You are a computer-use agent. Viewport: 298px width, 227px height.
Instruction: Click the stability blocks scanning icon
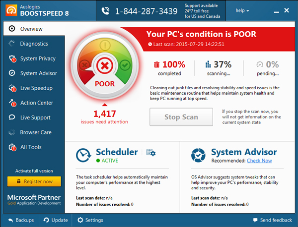coord(208,64)
